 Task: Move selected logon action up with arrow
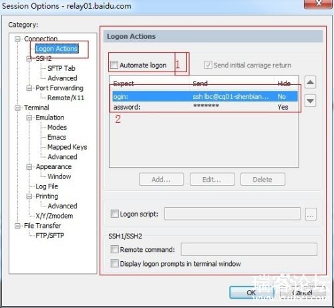[310, 82]
